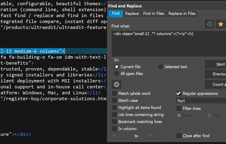
Task: Click the 'ultraedit-feature' path line in editor
Action: click(x=53, y=27)
